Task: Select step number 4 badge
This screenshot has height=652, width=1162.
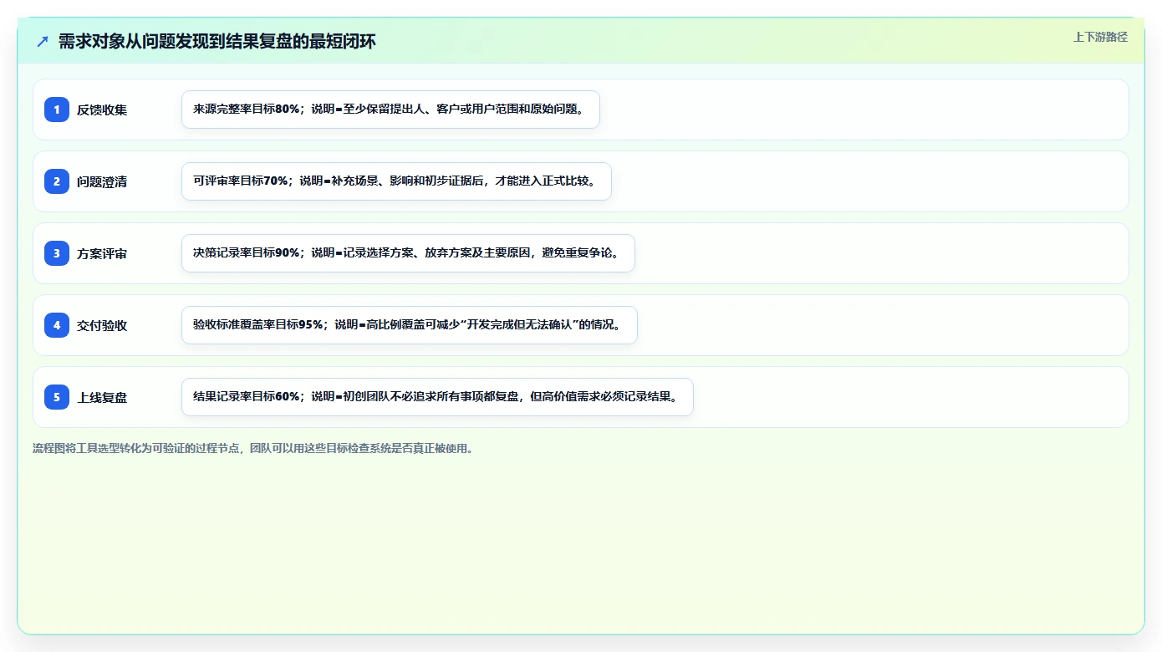Action: pyautogui.click(x=57, y=324)
